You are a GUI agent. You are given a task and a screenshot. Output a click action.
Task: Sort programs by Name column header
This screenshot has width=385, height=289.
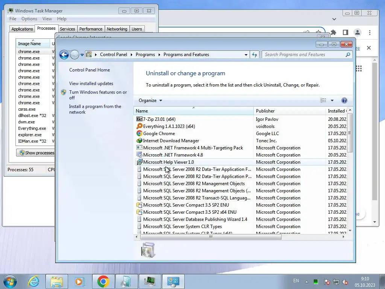(194, 111)
